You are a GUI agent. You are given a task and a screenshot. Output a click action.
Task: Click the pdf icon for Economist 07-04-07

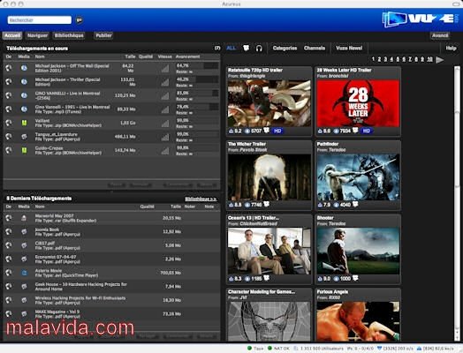[x=24, y=259]
